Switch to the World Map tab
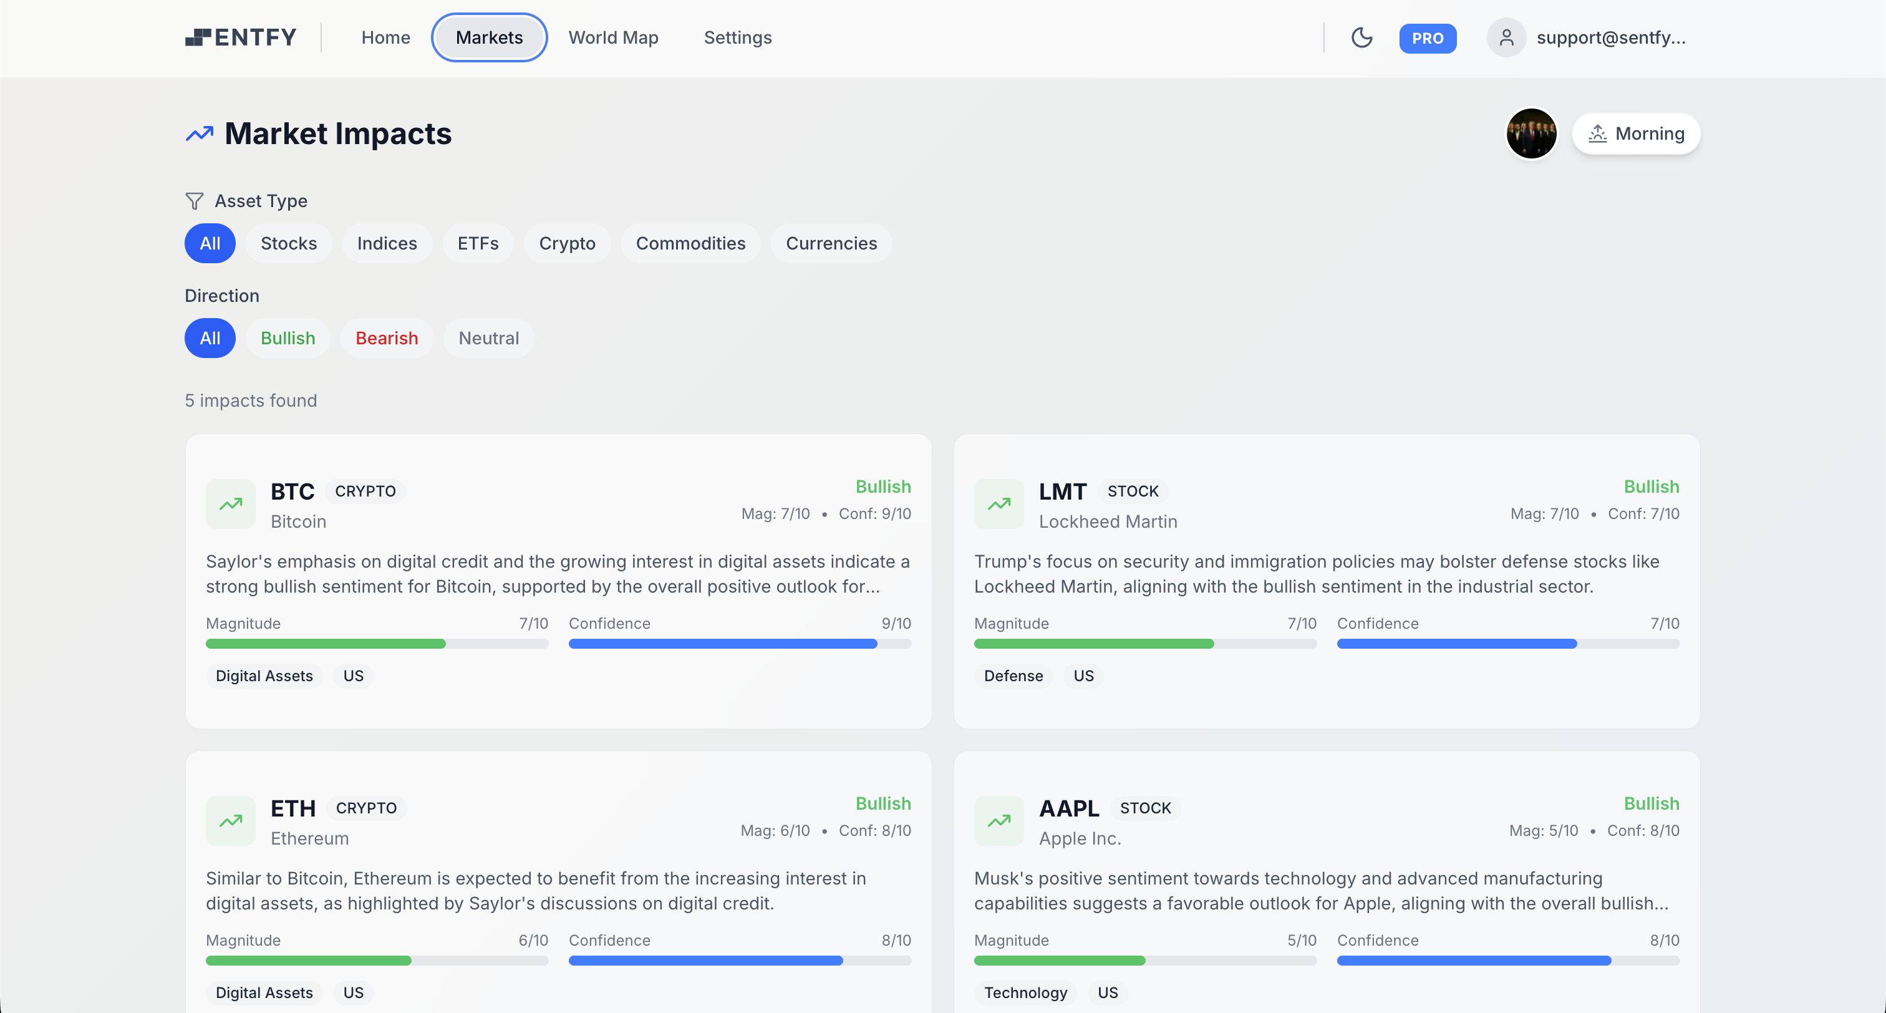1886x1013 pixels. click(x=614, y=37)
